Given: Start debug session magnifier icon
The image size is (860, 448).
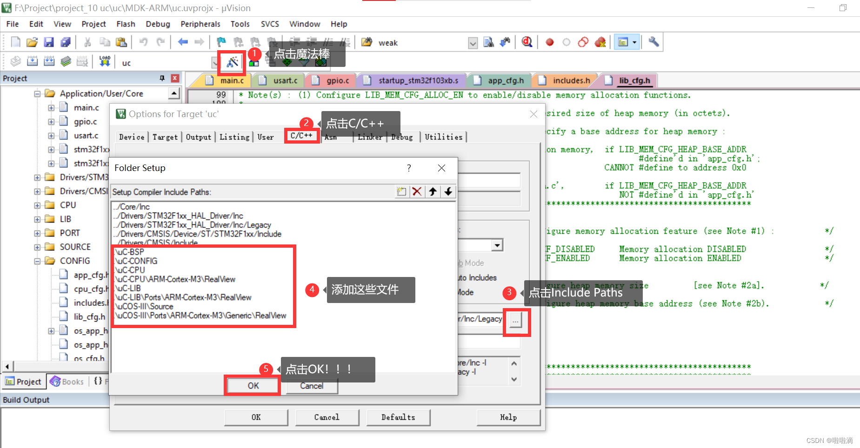Looking at the screenshot, I should (x=527, y=42).
